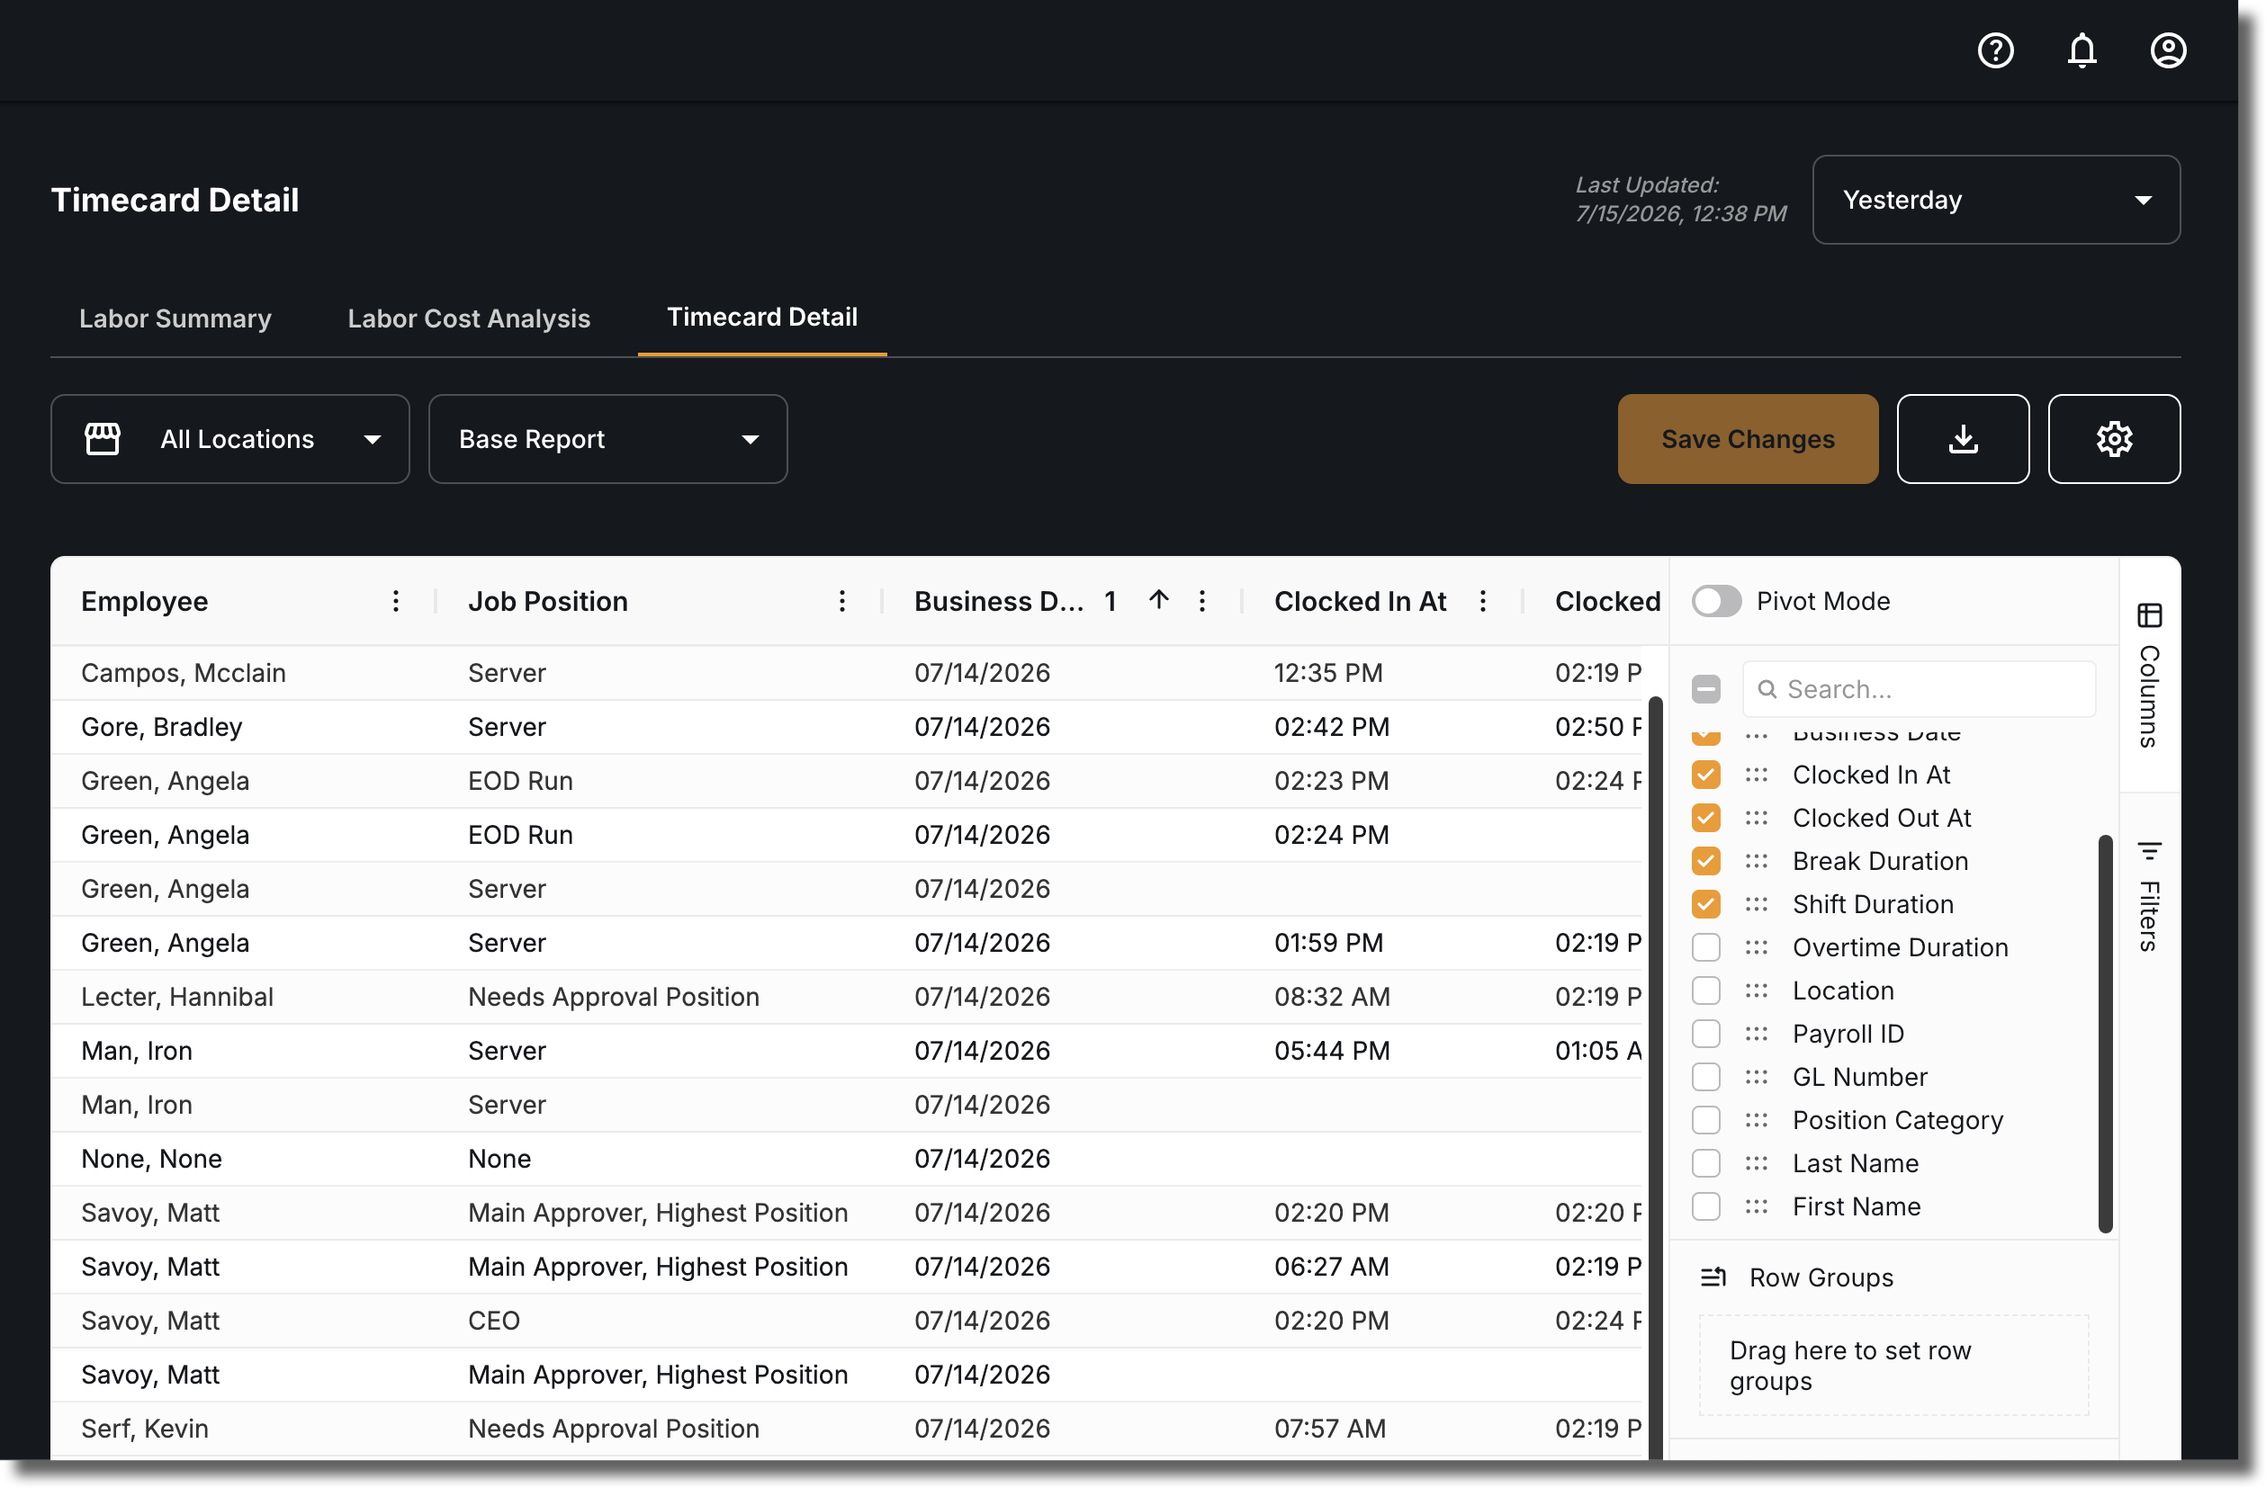Switch to the Labor Cost Analysis tab

(469, 318)
